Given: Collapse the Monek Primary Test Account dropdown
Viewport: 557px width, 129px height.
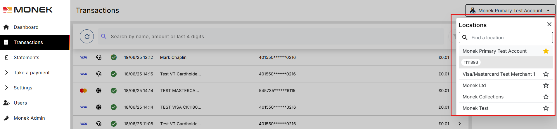Looking at the screenshot, I should click(510, 10).
